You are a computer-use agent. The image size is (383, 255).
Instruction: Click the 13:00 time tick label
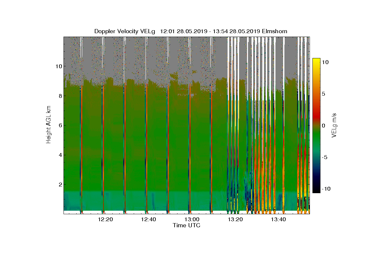(x=192, y=219)
